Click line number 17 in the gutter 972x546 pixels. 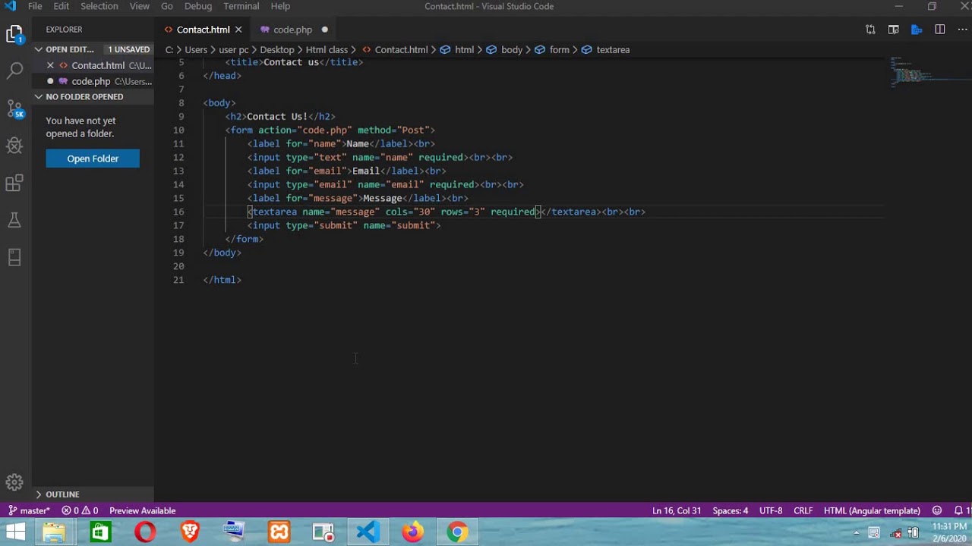178,225
